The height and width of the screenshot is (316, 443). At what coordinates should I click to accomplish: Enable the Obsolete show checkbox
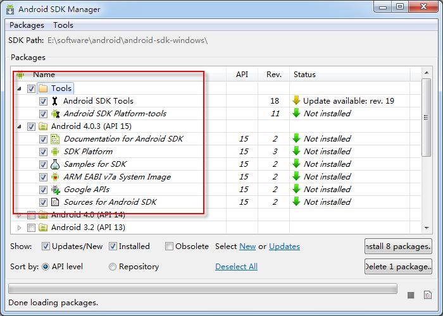click(169, 246)
